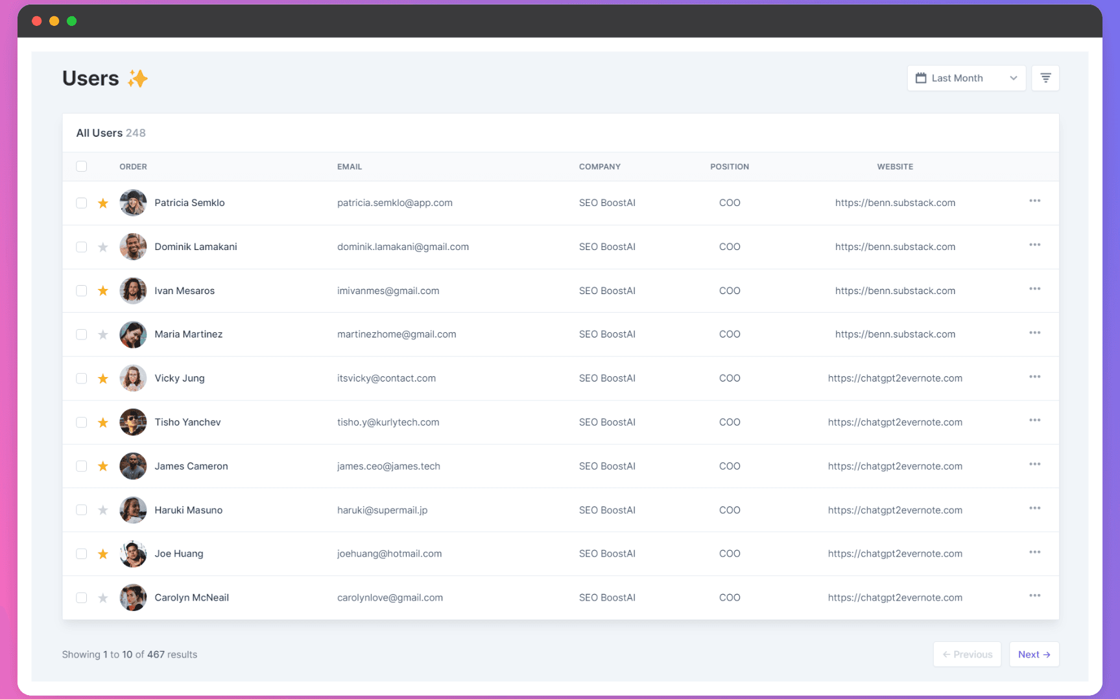The height and width of the screenshot is (699, 1120).
Task: Click the All Users 248 heading
Action: pos(111,133)
